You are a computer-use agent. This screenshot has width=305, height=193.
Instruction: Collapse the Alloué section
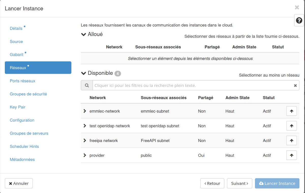point(84,34)
